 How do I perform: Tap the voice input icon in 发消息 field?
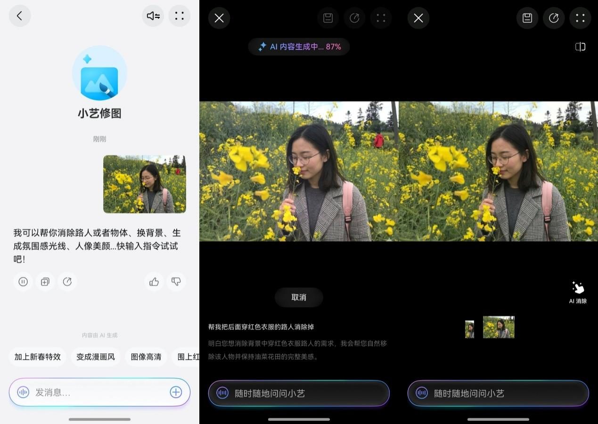click(x=23, y=392)
